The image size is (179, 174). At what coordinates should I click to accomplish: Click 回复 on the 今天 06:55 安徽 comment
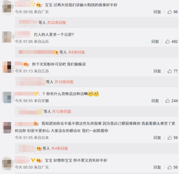(x=155, y=101)
